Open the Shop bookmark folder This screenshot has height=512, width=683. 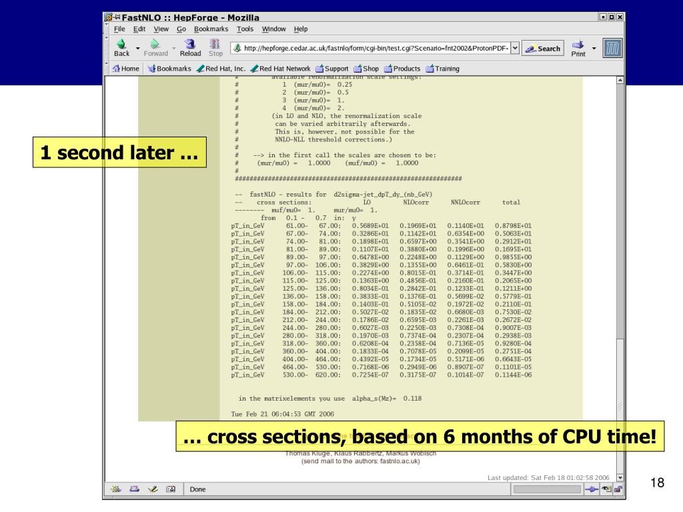click(x=366, y=69)
